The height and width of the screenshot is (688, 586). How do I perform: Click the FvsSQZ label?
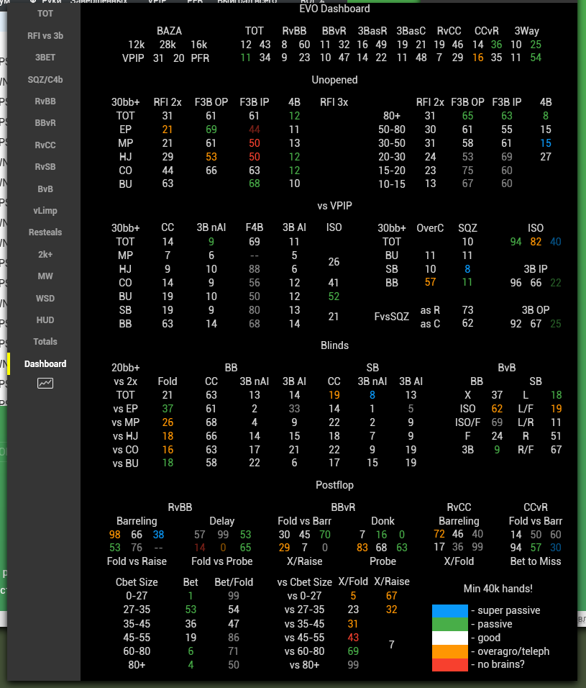391,317
